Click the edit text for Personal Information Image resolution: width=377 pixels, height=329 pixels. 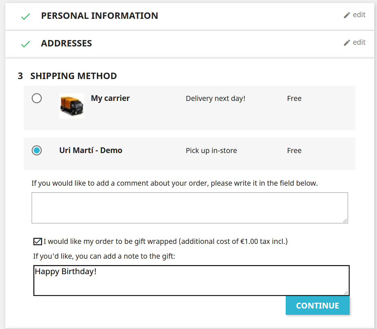(x=359, y=15)
